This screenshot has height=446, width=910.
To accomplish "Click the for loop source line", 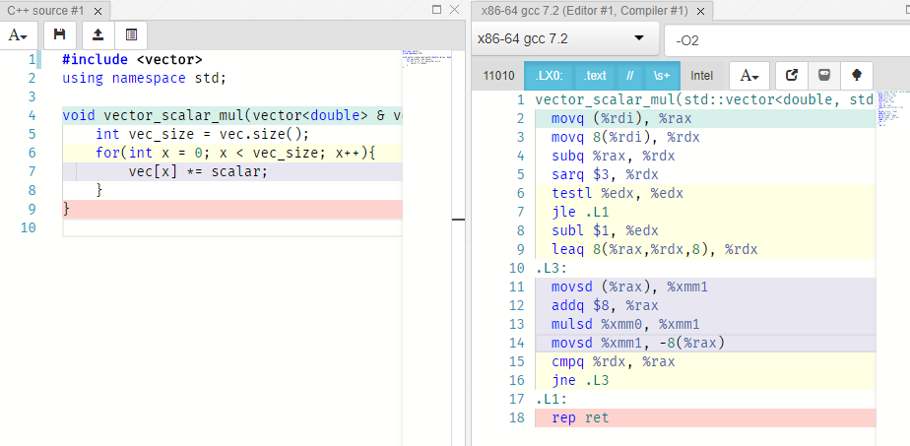I will [236, 154].
